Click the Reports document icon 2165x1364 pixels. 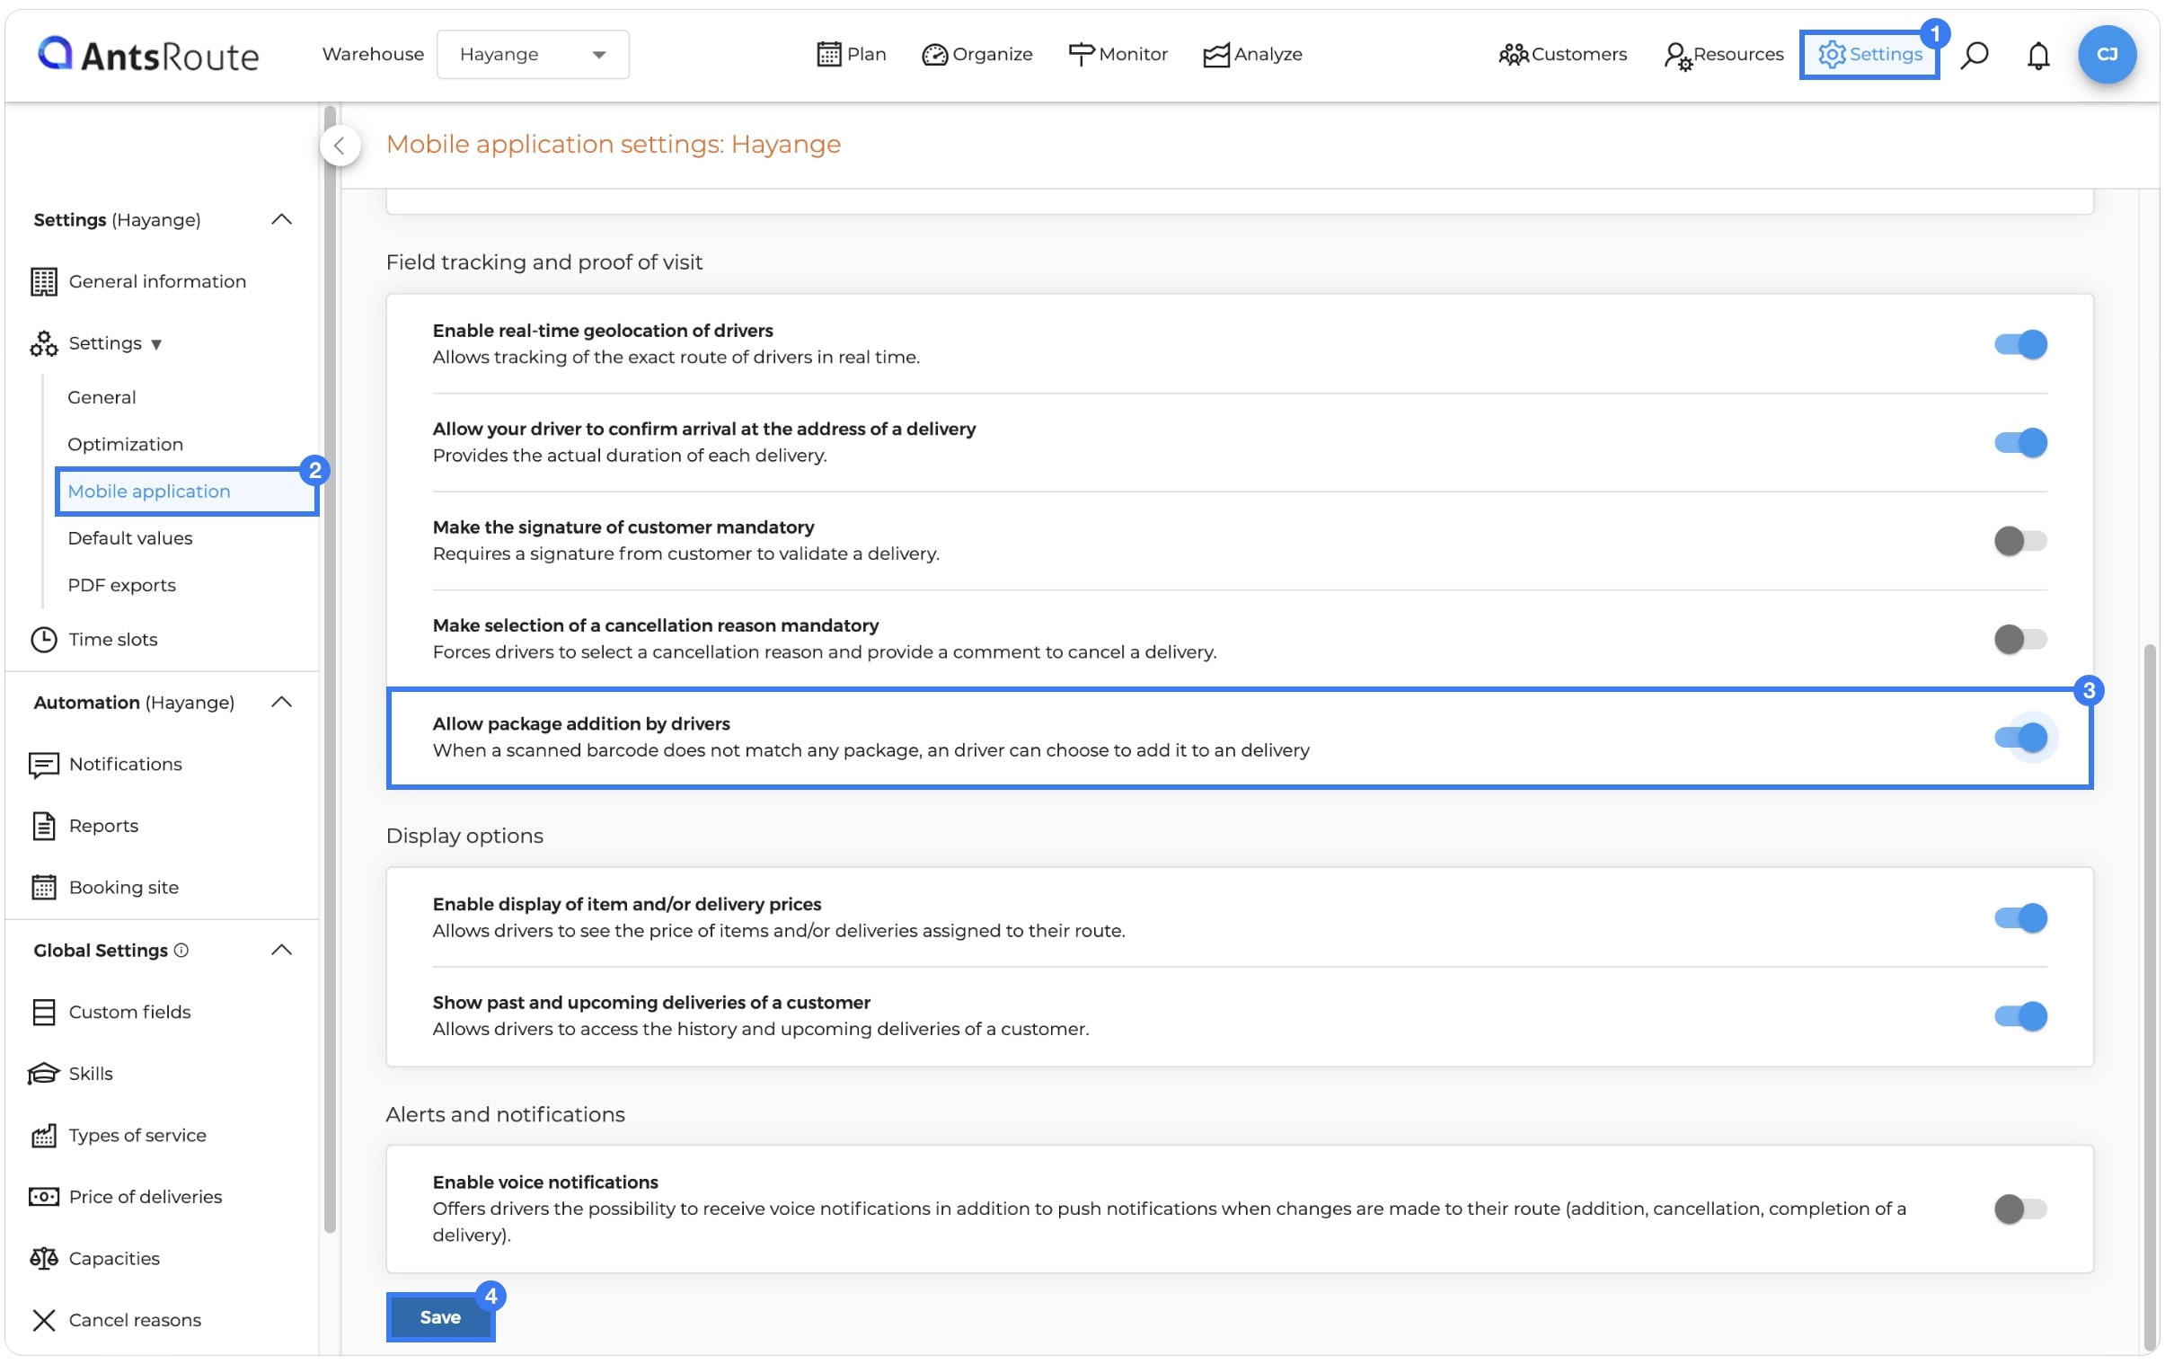coord(43,826)
